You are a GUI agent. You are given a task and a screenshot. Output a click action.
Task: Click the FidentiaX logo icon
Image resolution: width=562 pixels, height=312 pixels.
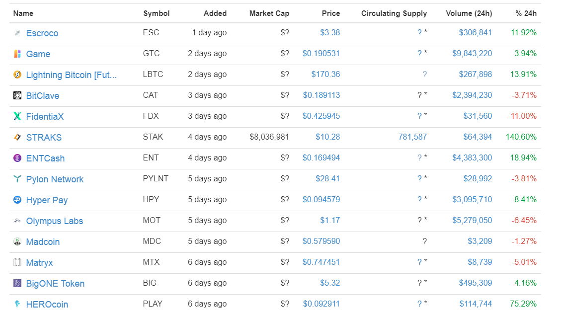(17, 116)
